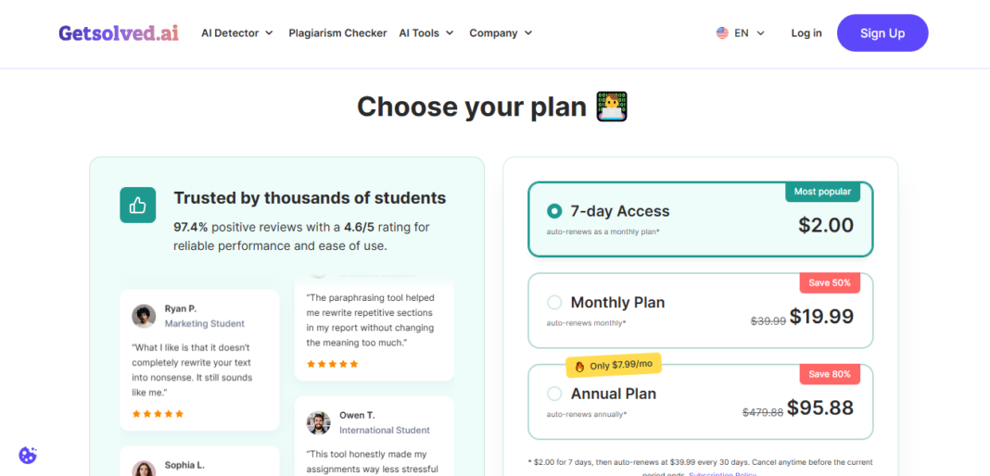Open the EN language selector

[x=741, y=32]
